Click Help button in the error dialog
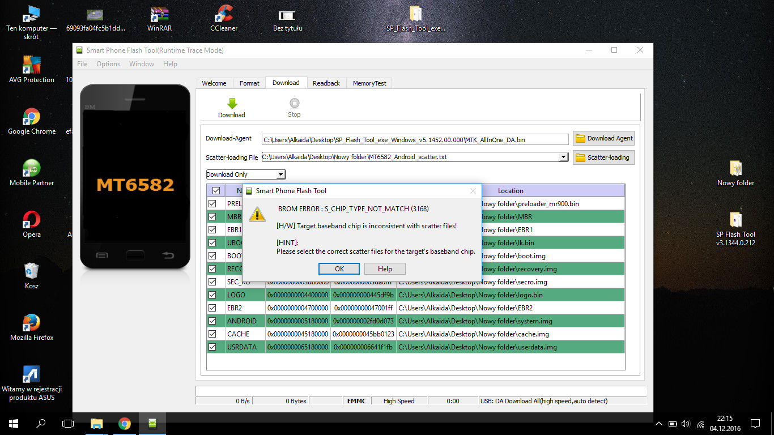774x435 pixels. (x=385, y=269)
